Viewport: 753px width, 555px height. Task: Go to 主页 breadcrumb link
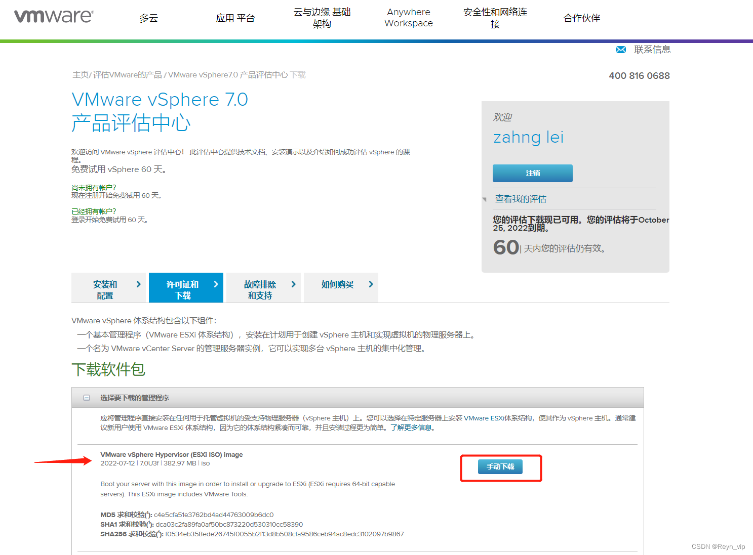[81, 75]
